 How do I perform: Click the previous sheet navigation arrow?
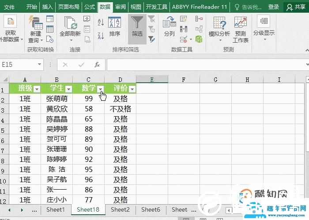tap(9, 210)
